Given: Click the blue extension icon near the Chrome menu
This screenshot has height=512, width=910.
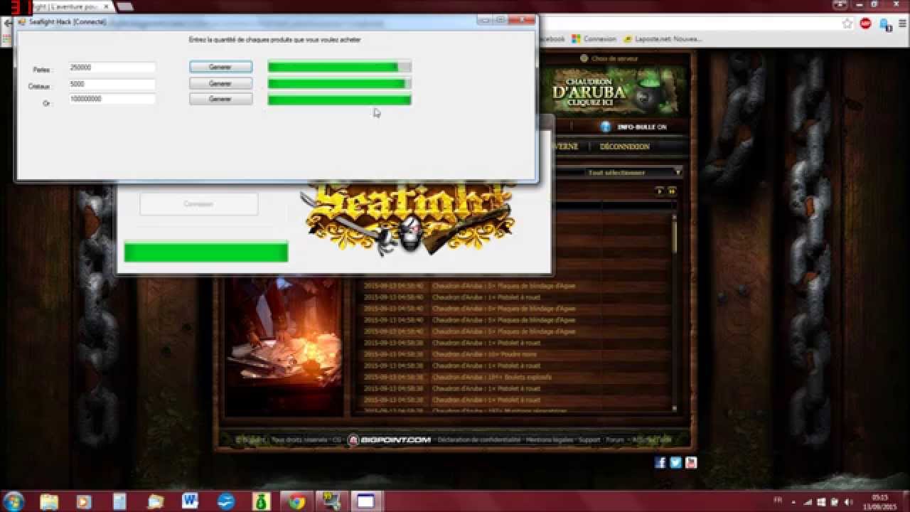Looking at the screenshot, I should point(886,24).
